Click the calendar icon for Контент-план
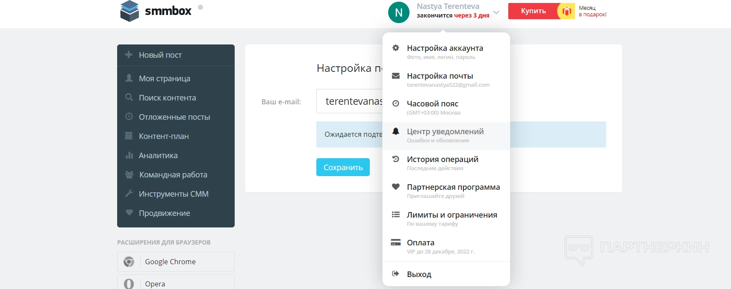 pos(129,136)
